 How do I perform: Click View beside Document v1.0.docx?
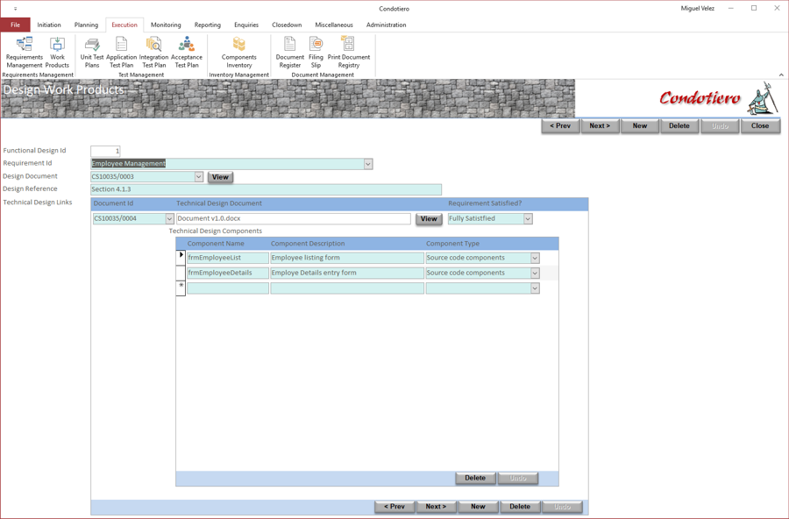429,219
